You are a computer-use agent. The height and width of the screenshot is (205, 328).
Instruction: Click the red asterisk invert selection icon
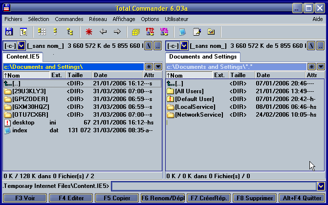pos(89,32)
